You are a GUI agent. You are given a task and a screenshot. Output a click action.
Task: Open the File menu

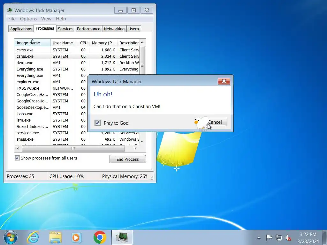pyautogui.click(x=12, y=19)
